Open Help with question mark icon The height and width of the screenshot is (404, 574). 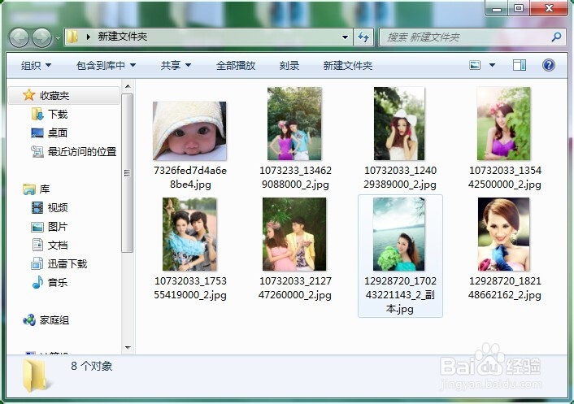coord(548,65)
